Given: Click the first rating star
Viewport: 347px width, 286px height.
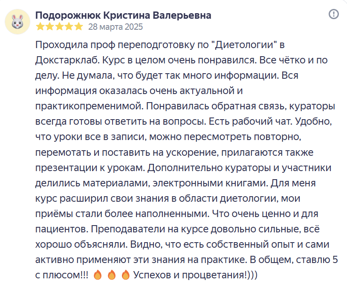Looking at the screenshot, I should pyautogui.click(x=40, y=27).
